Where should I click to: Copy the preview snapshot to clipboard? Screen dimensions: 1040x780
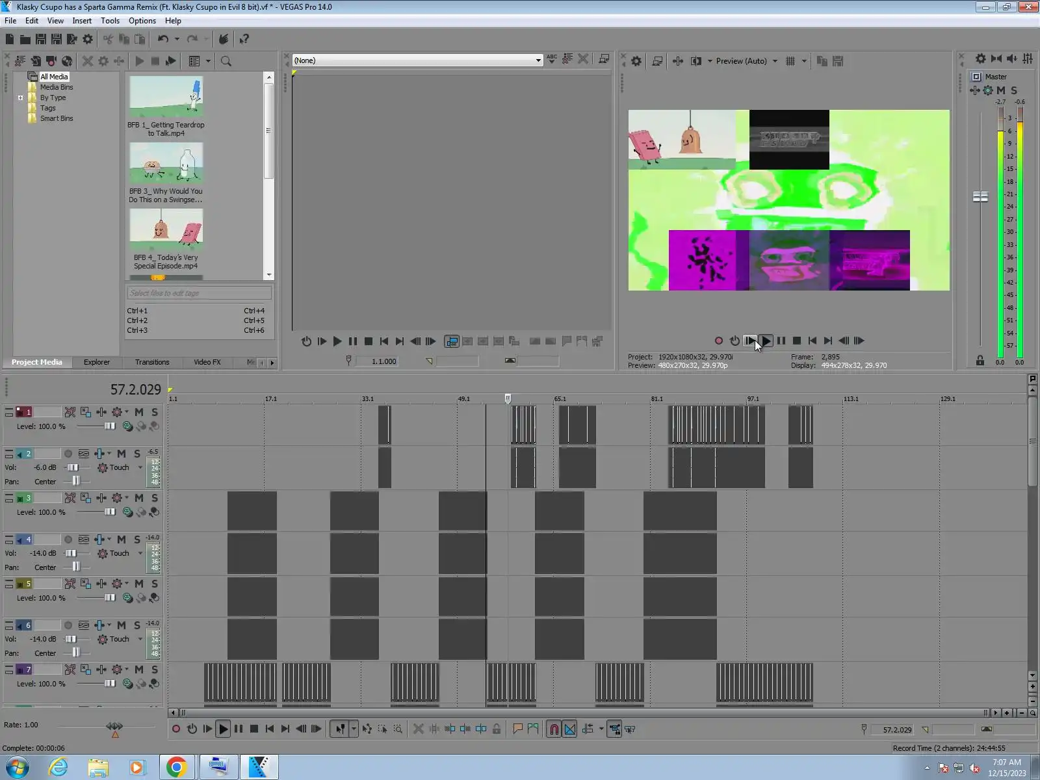[x=822, y=61]
